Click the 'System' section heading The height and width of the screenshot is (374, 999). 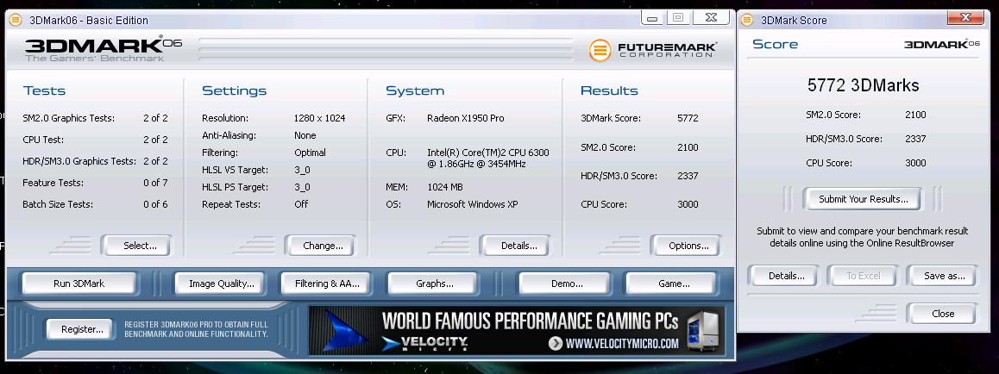(415, 90)
